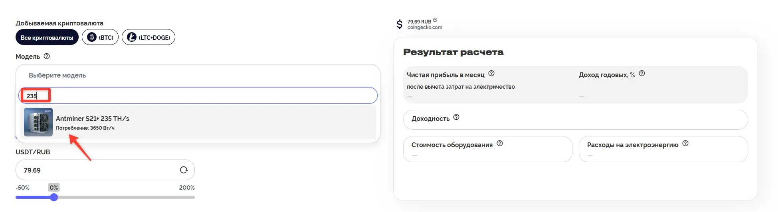Click the refresh icon in USDT/RUB field
The height and width of the screenshot is (212, 778).
click(x=184, y=170)
